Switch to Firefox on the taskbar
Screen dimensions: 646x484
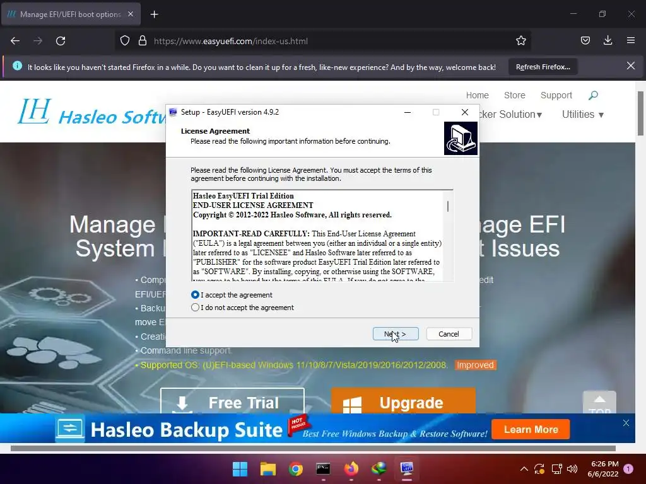[x=351, y=469]
